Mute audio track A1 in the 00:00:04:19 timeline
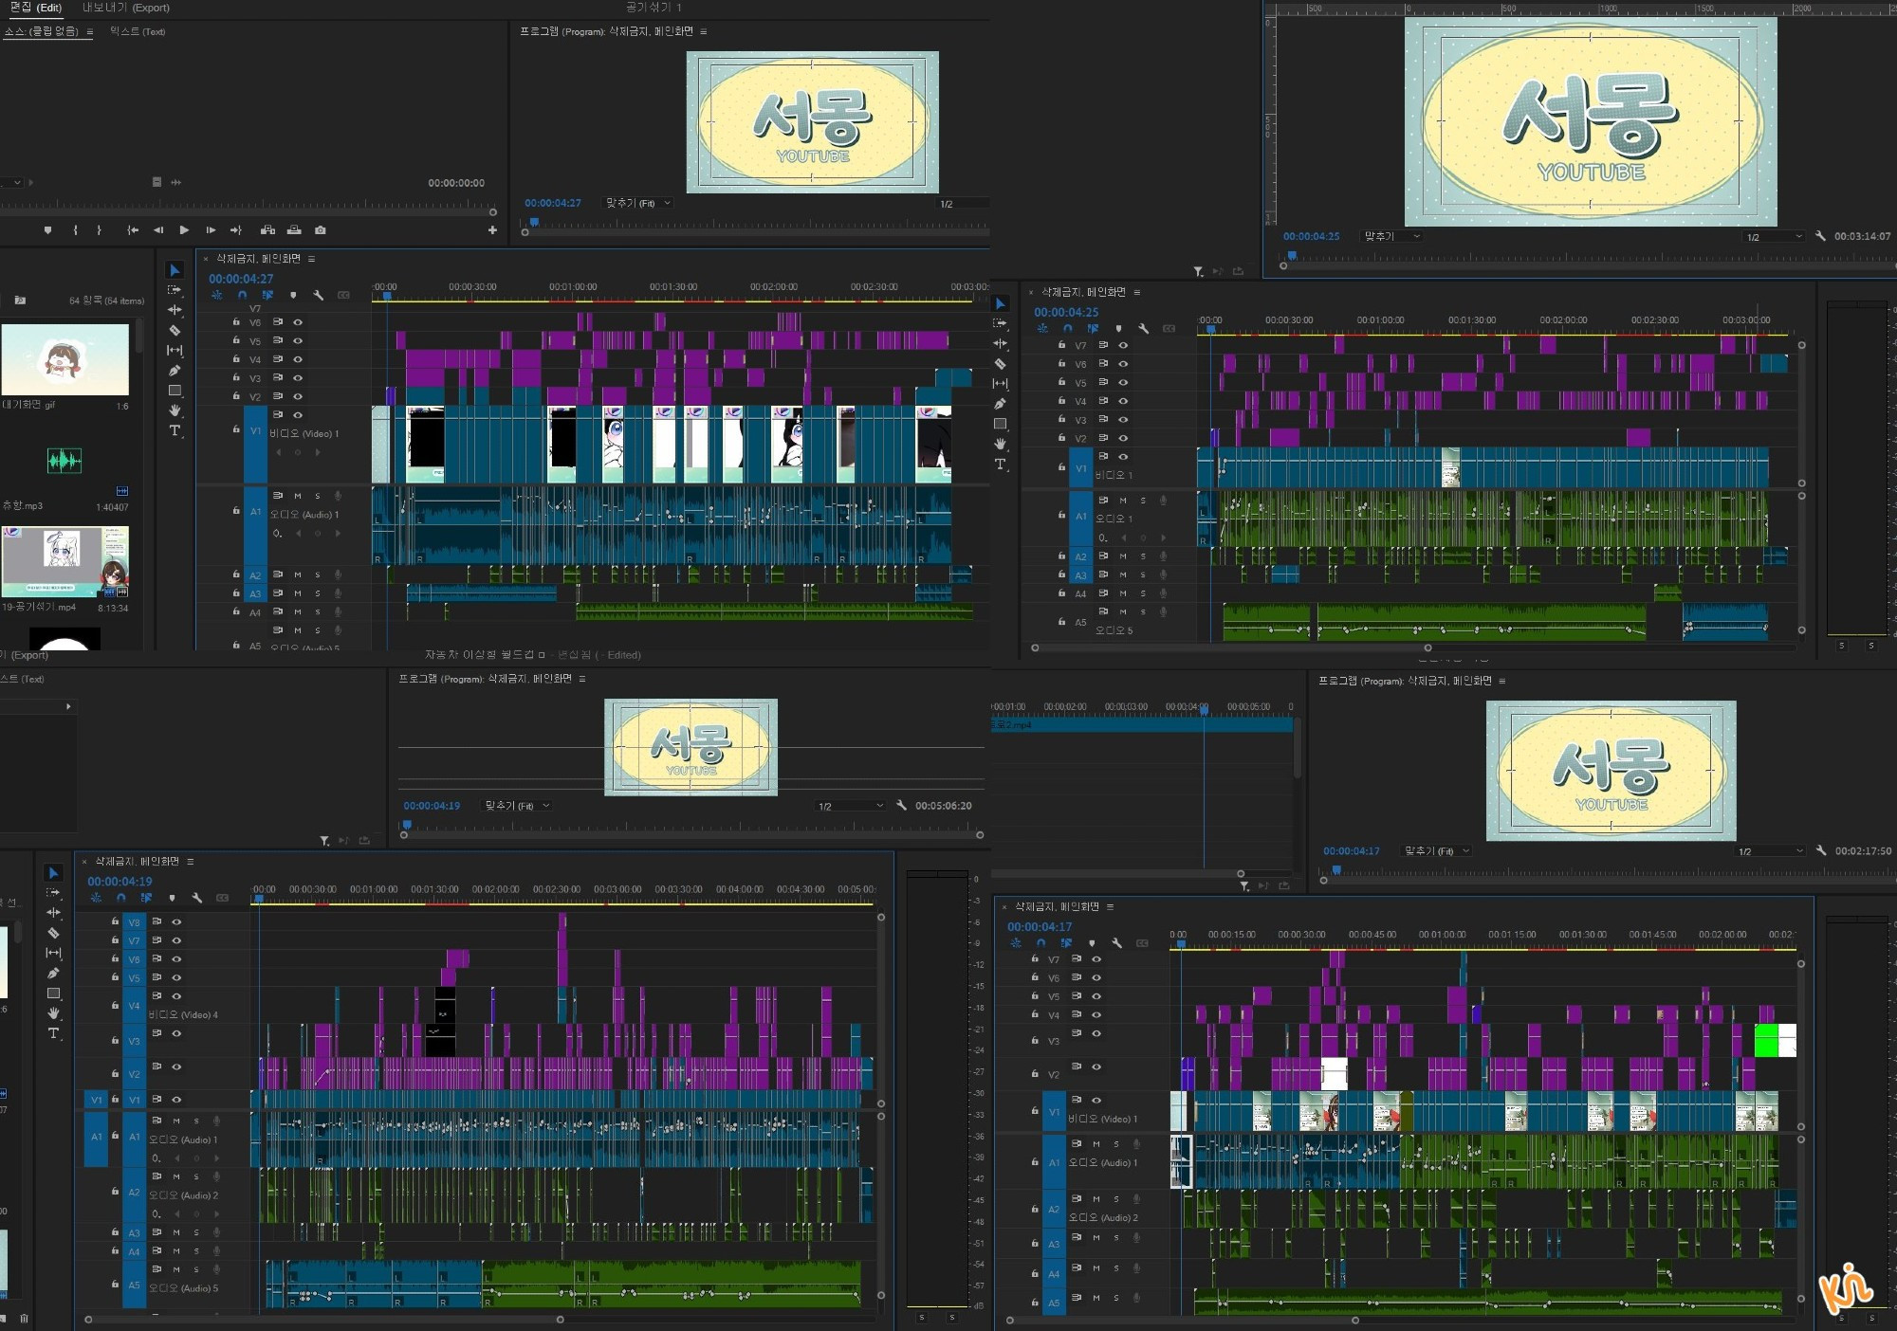The height and width of the screenshot is (1331, 1897). pos(176,1121)
